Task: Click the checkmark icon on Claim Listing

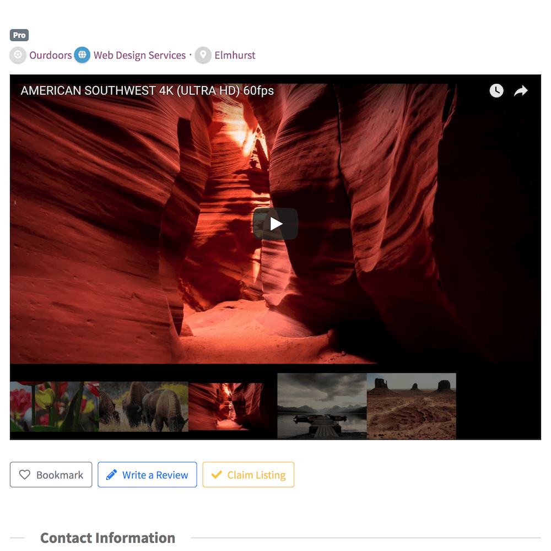Action: [x=217, y=475]
